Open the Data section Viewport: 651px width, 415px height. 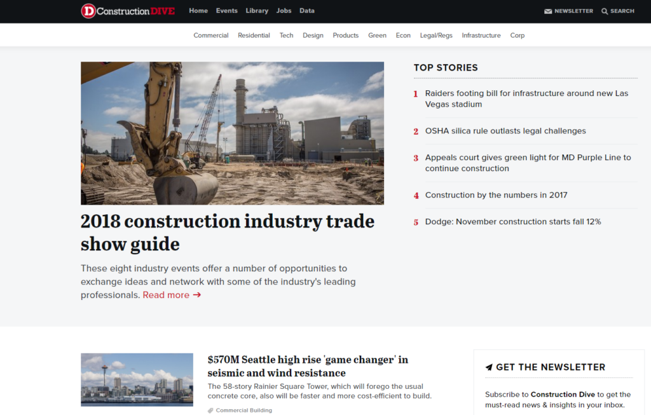[307, 11]
